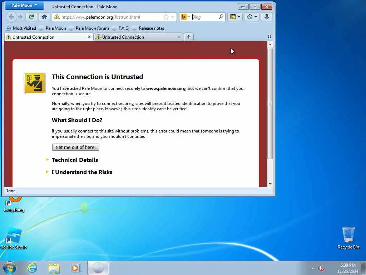Click the warning triangle in the address bar
This screenshot has width=366, height=275.
click(x=56, y=17)
